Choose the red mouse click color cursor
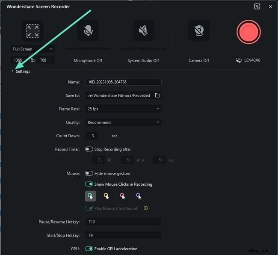Screen dimensions: 278x255 tap(122, 196)
